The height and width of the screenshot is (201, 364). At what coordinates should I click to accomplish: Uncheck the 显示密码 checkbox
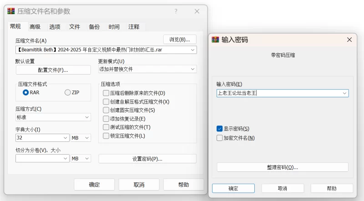click(x=220, y=129)
